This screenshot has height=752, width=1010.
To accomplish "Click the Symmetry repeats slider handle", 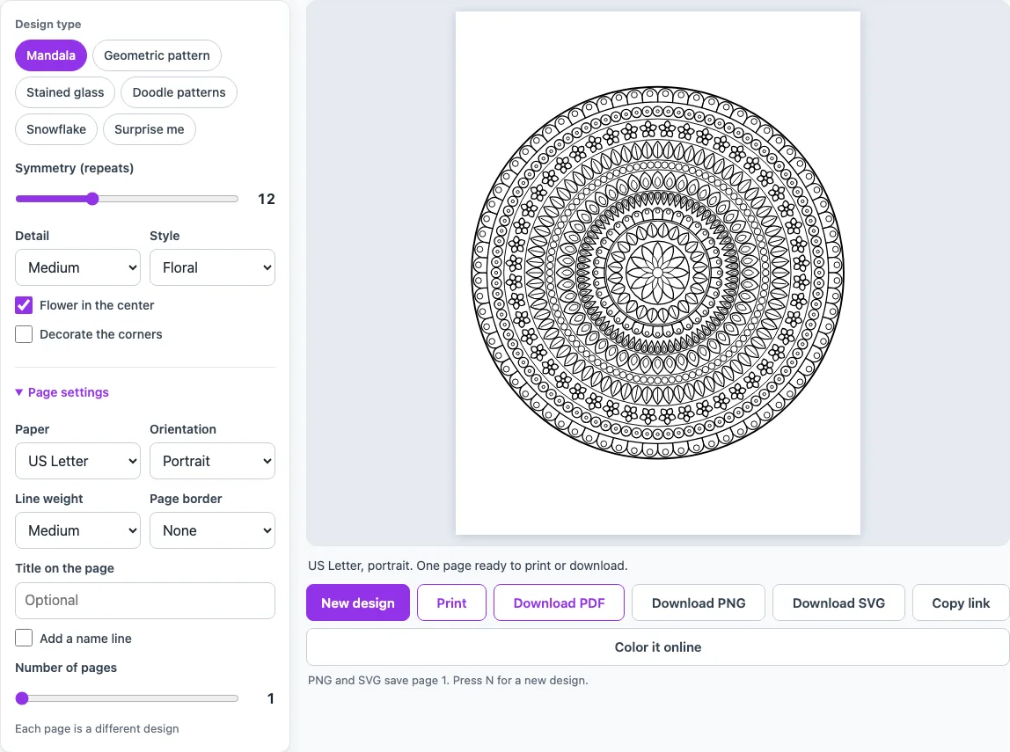I will tap(92, 199).
